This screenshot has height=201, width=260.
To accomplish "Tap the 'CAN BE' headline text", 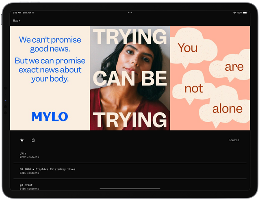I will tap(130, 79).
